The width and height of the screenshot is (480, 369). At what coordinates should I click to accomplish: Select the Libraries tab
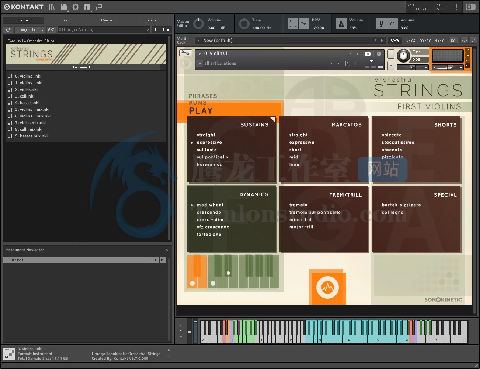tap(23, 20)
